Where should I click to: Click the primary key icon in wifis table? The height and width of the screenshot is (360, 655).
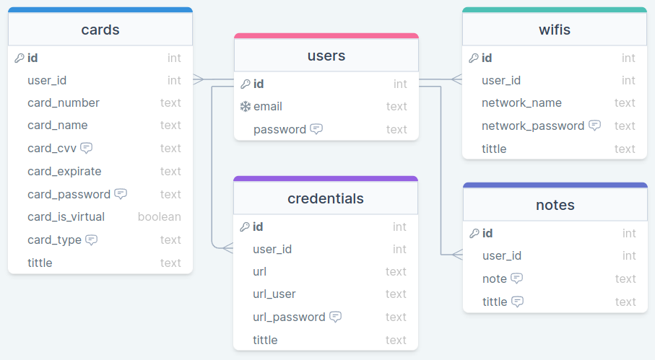point(473,58)
